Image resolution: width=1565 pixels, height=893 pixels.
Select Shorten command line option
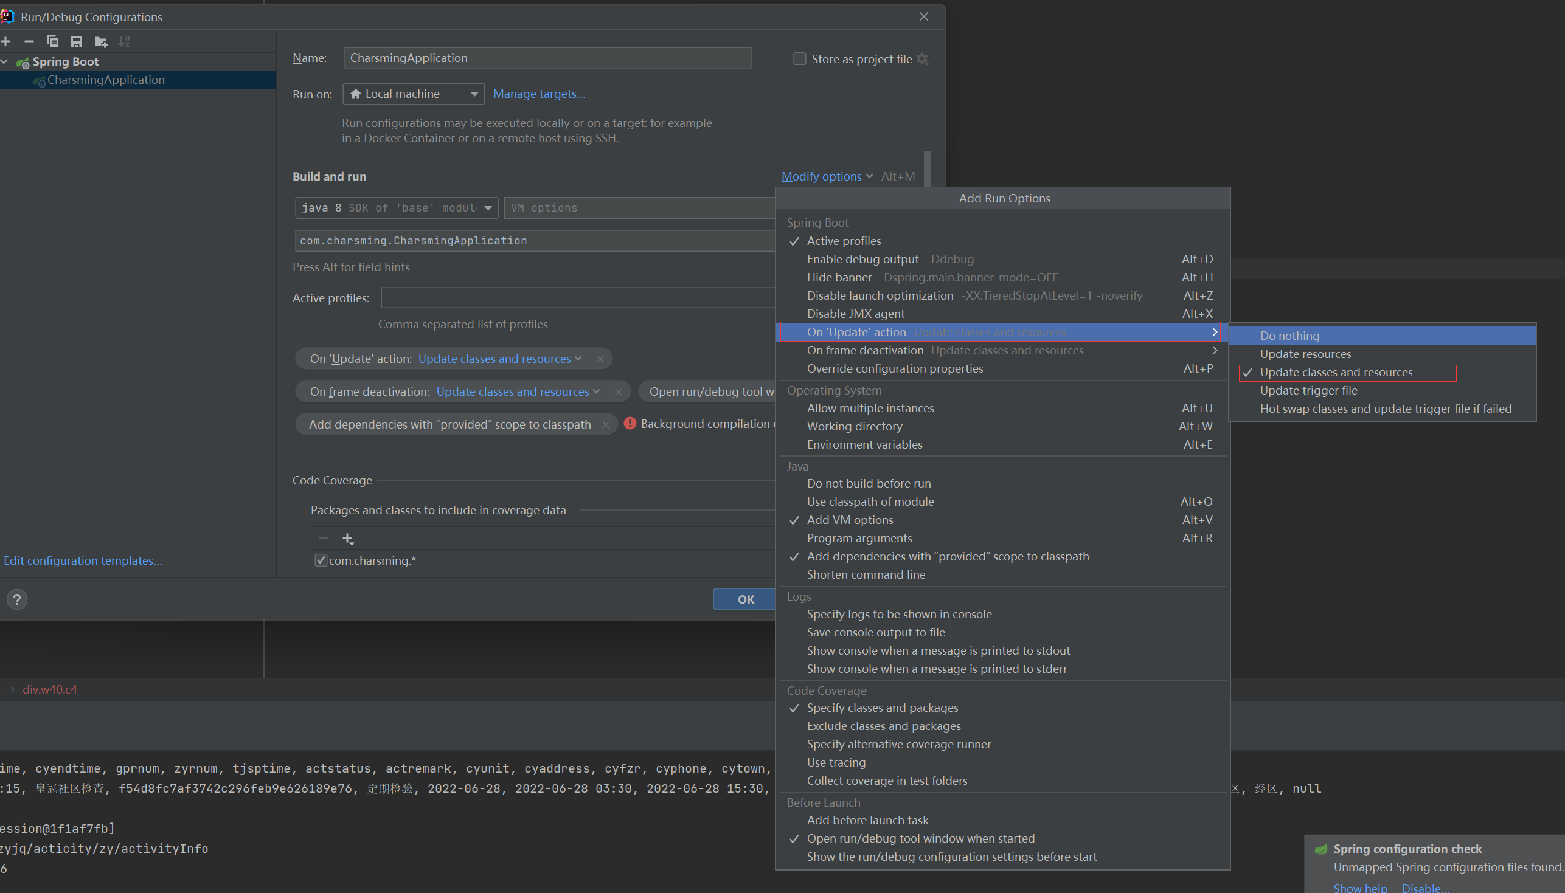[x=1003, y=574]
